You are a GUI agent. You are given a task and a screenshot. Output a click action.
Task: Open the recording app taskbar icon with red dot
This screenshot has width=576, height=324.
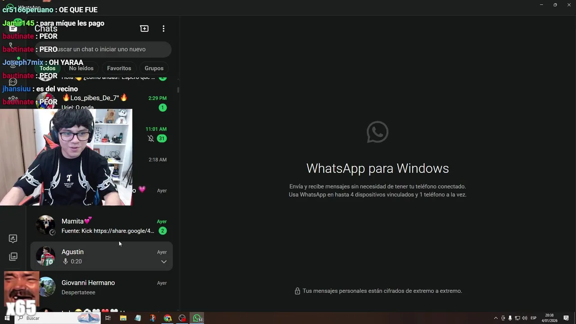[182, 318]
